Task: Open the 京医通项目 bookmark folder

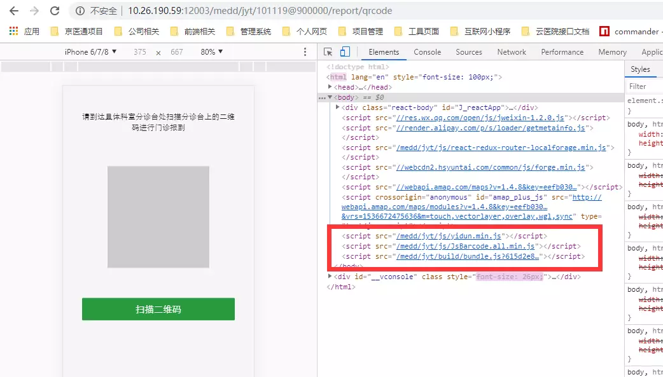Action: click(x=76, y=31)
